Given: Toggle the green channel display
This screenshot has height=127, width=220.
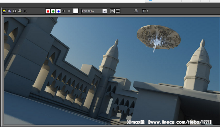Looking at the screenshot, I should coord(53,11).
